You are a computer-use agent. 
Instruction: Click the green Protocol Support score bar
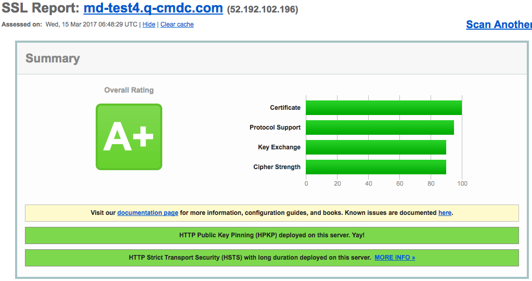coord(380,127)
